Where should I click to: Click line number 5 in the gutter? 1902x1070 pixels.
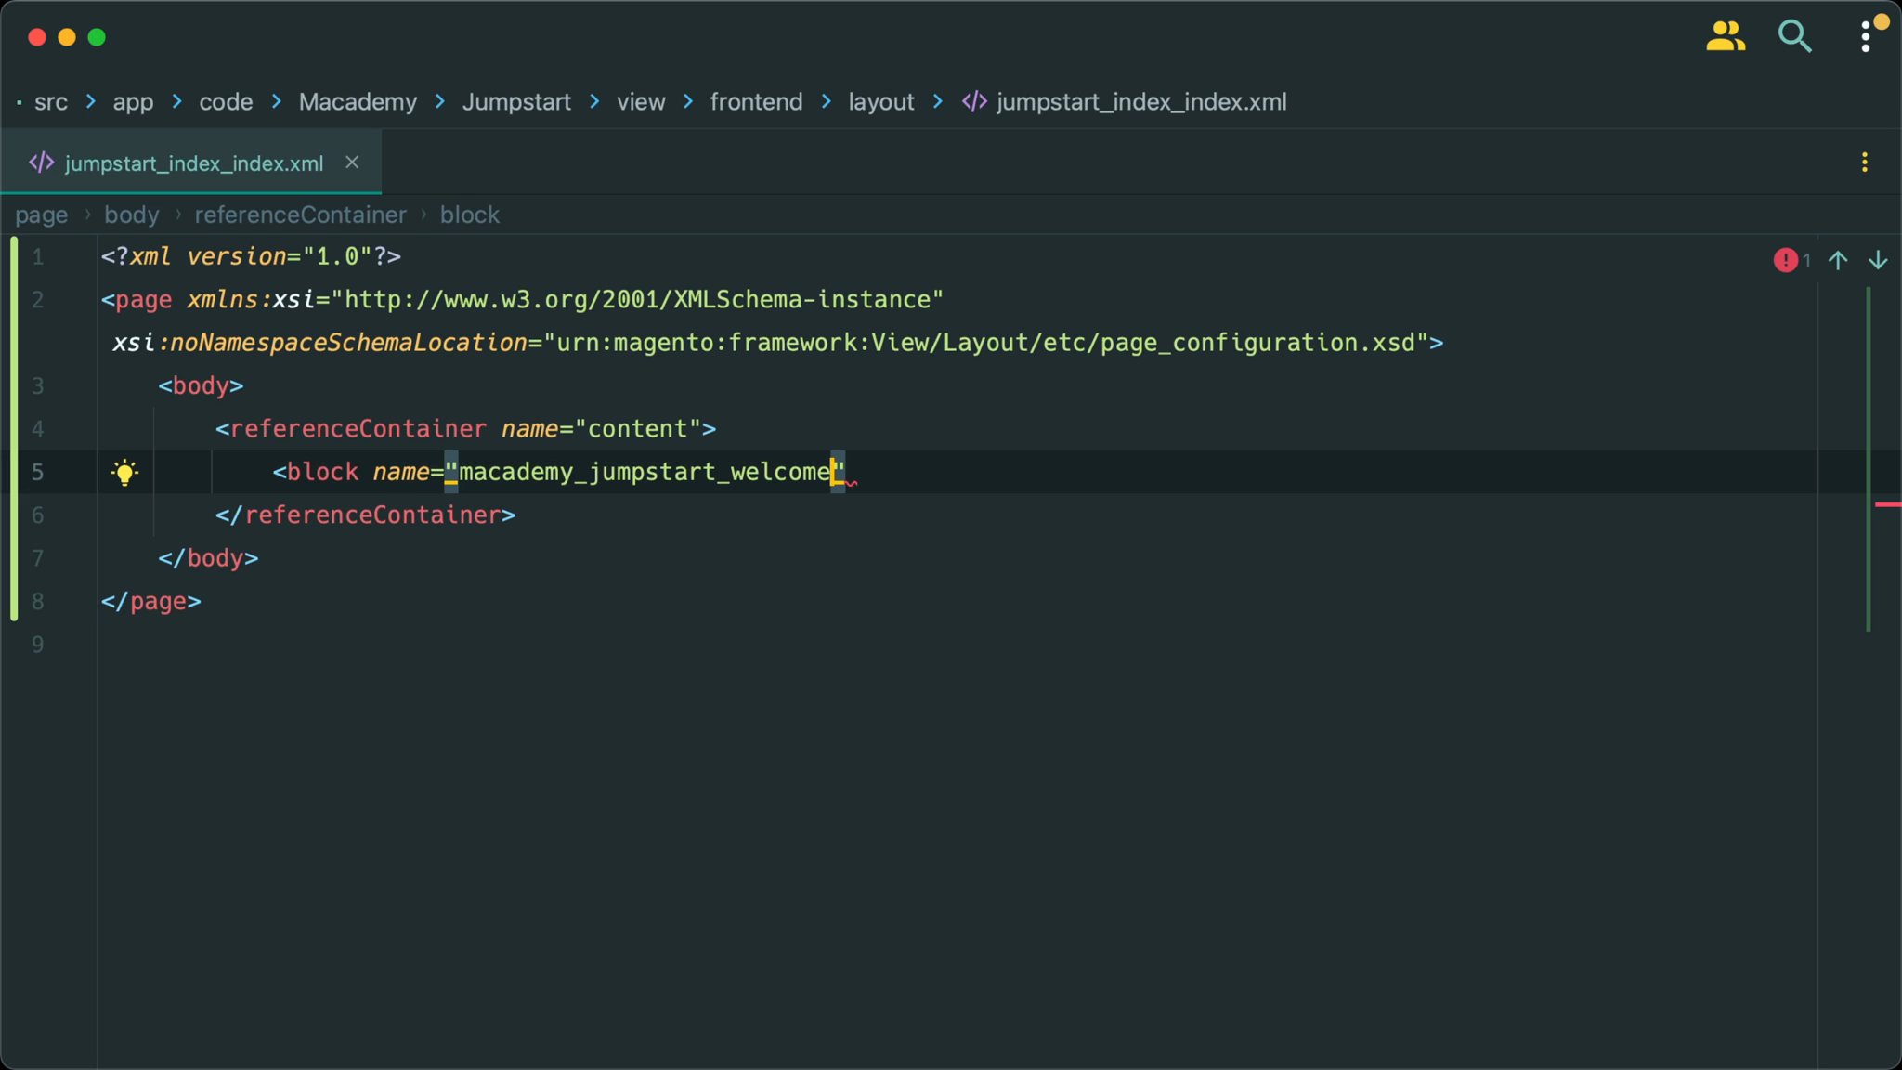point(38,472)
